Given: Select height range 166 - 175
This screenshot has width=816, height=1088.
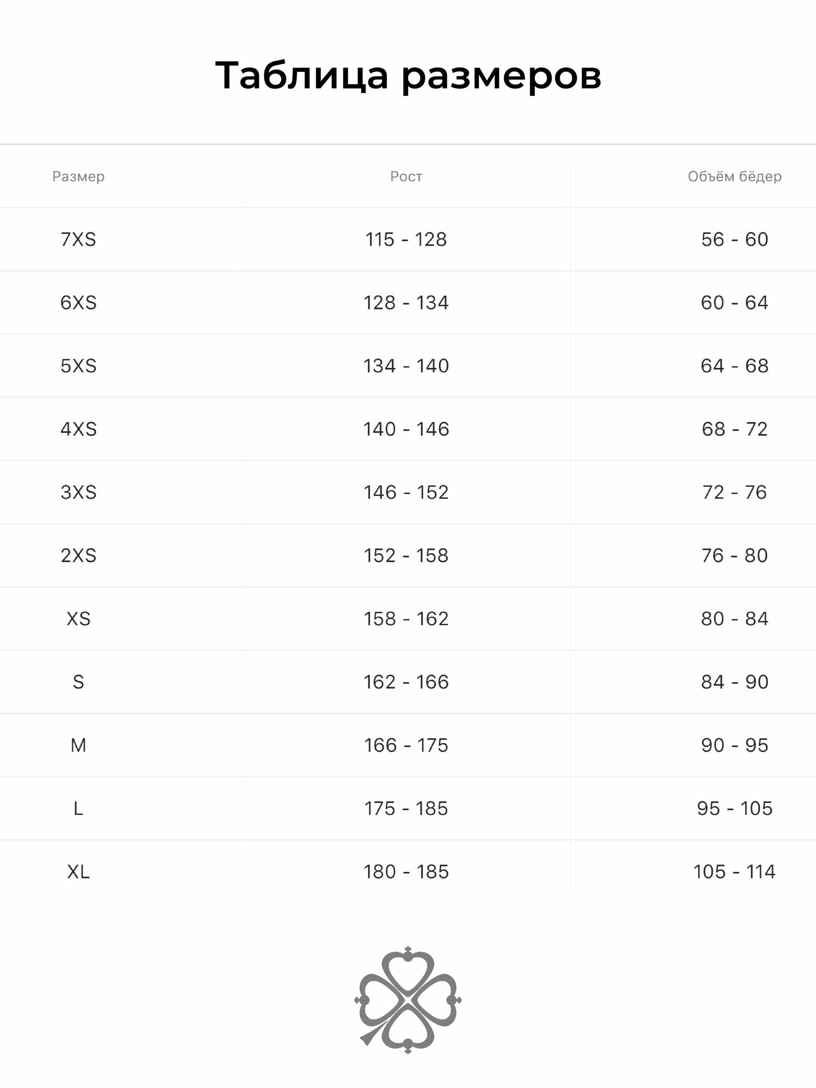Looking at the screenshot, I should [406, 745].
